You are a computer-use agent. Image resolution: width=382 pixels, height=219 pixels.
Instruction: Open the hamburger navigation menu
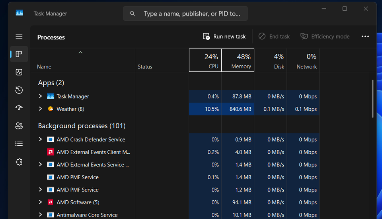(x=19, y=36)
